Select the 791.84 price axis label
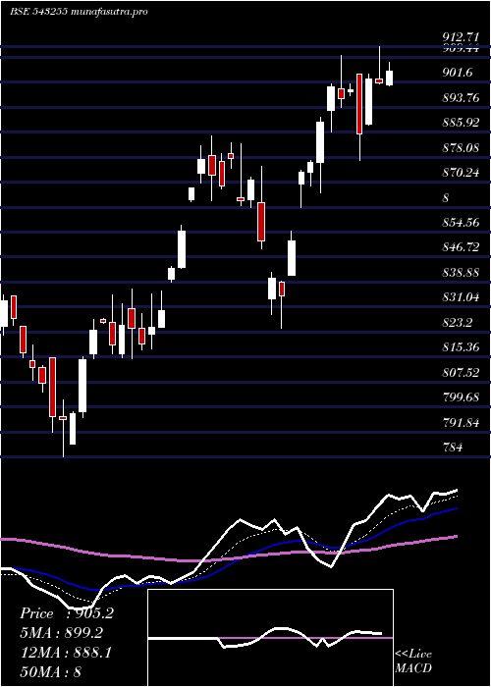The width and height of the screenshot is (491, 687). (x=461, y=423)
